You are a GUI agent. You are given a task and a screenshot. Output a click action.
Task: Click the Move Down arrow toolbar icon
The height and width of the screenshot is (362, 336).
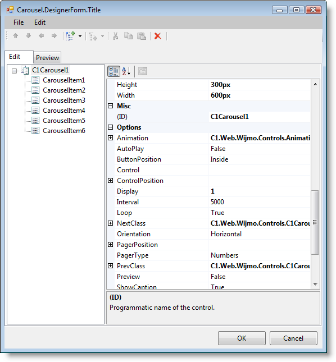tap(29, 36)
